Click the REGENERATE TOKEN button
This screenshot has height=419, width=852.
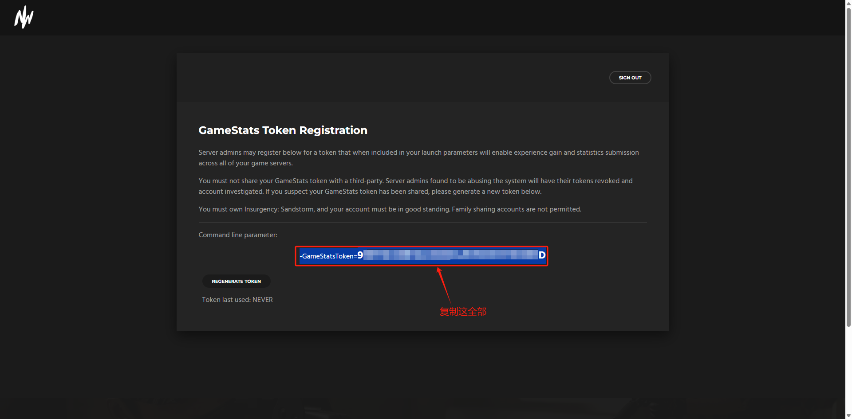coord(236,281)
